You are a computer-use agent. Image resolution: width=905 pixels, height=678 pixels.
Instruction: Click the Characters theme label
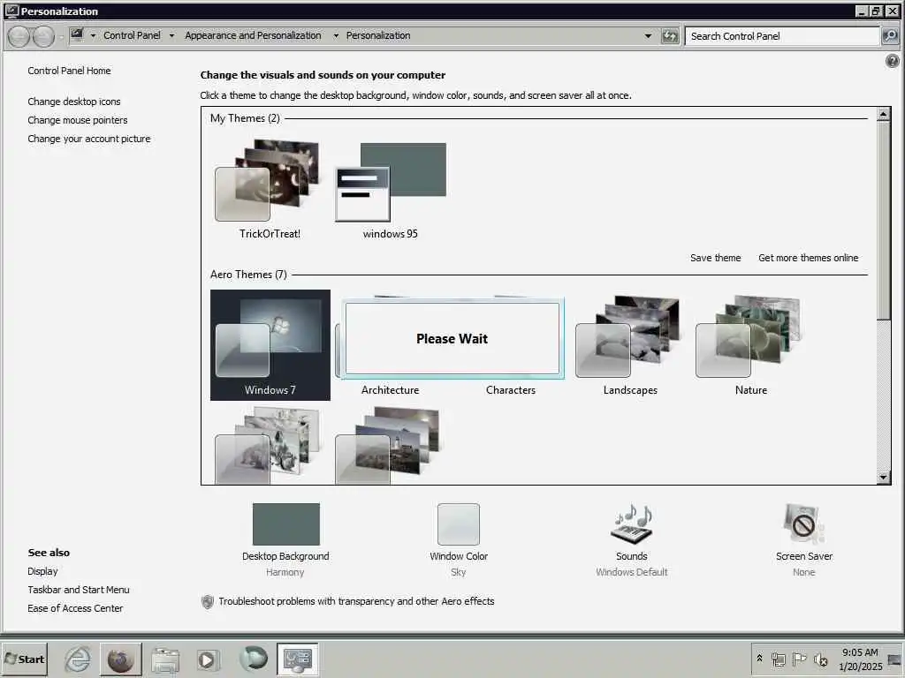pos(511,390)
